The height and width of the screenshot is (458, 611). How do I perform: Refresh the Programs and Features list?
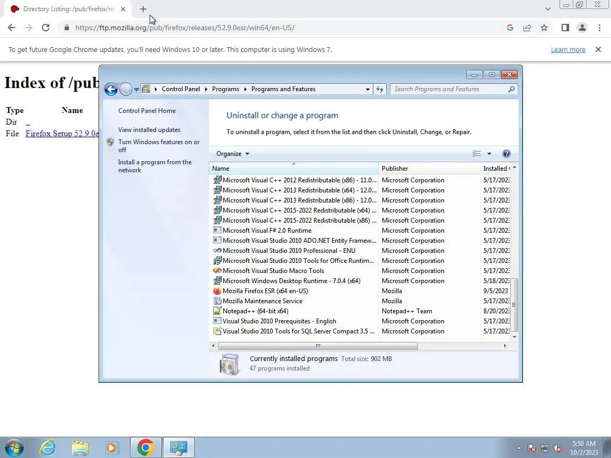click(380, 89)
